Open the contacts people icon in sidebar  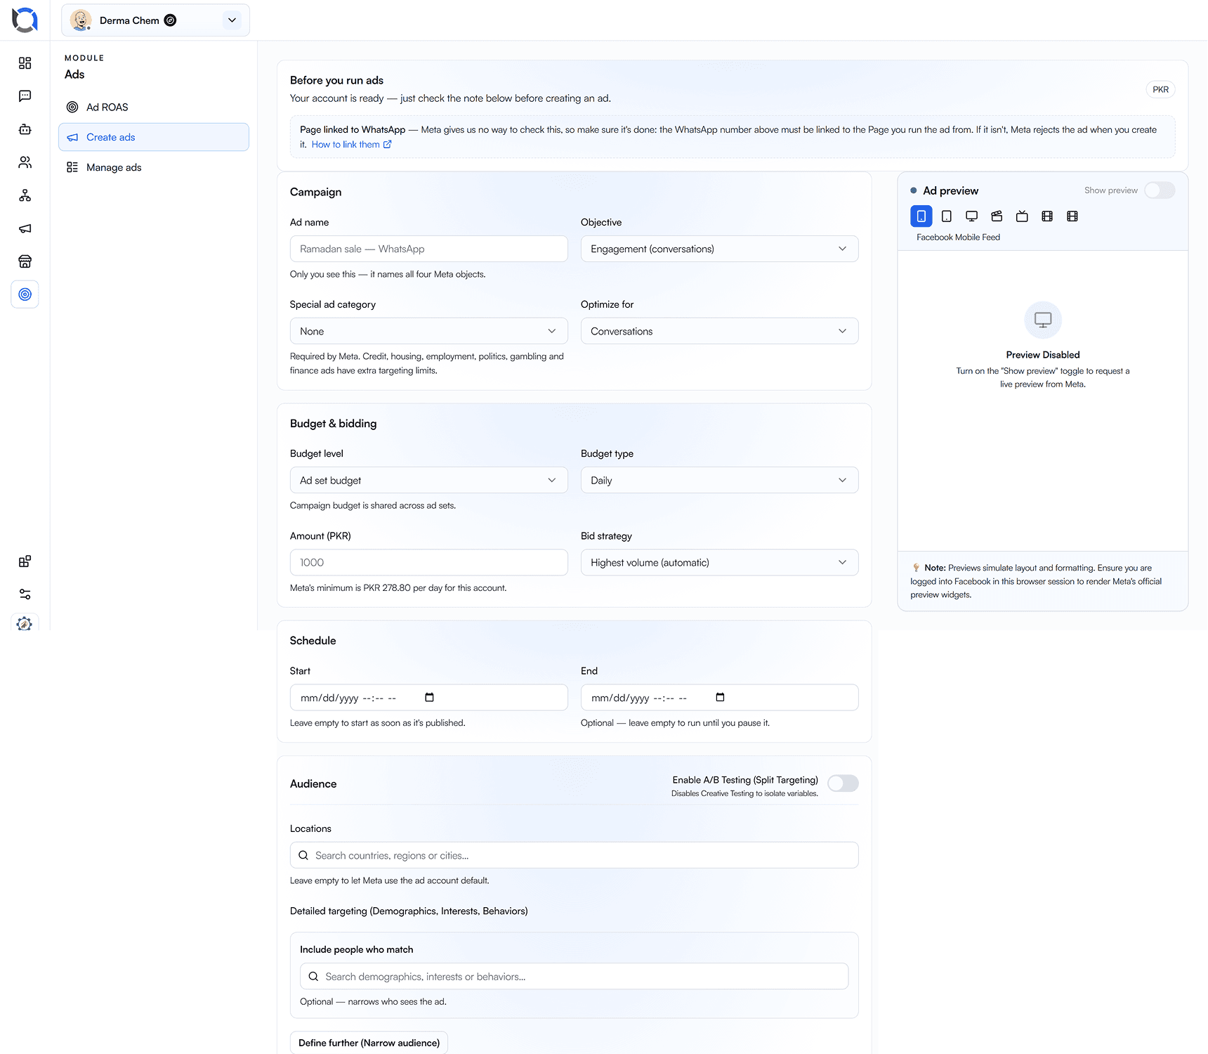(25, 162)
